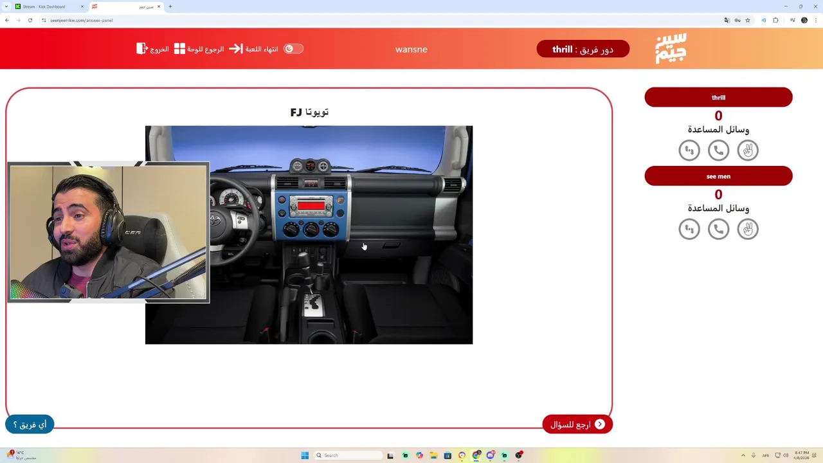Click the Seen Jeem logo
Viewport: 823px width, 463px height.
pyautogui.click(x=671, y=48)
